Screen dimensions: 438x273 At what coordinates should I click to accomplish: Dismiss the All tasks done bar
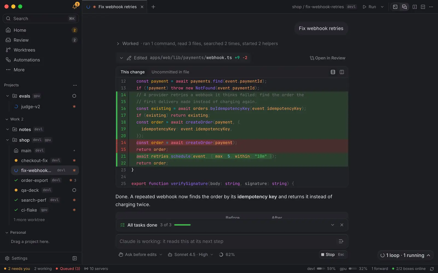(x=342, y=225)
